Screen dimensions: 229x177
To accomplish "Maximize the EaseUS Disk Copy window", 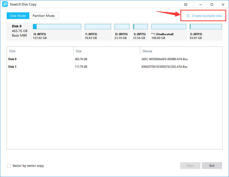I will point(212,5).
